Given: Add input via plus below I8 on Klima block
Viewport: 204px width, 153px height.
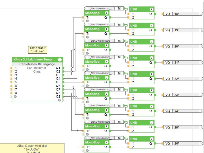Looking at the screenshot, I should 15,96.
